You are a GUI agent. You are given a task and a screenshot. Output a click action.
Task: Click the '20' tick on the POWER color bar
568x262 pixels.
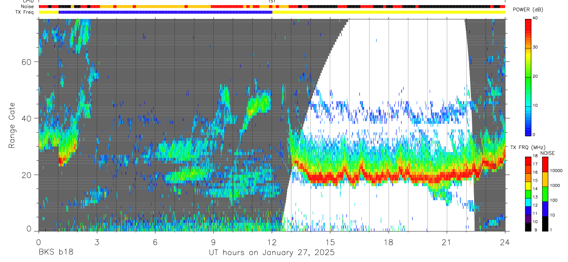tap(535, 76)
